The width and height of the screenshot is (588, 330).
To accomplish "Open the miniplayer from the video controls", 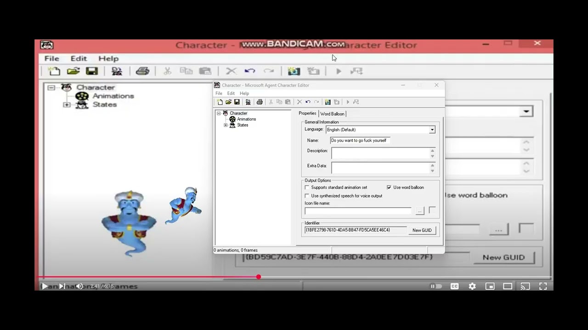I will 490,286.
